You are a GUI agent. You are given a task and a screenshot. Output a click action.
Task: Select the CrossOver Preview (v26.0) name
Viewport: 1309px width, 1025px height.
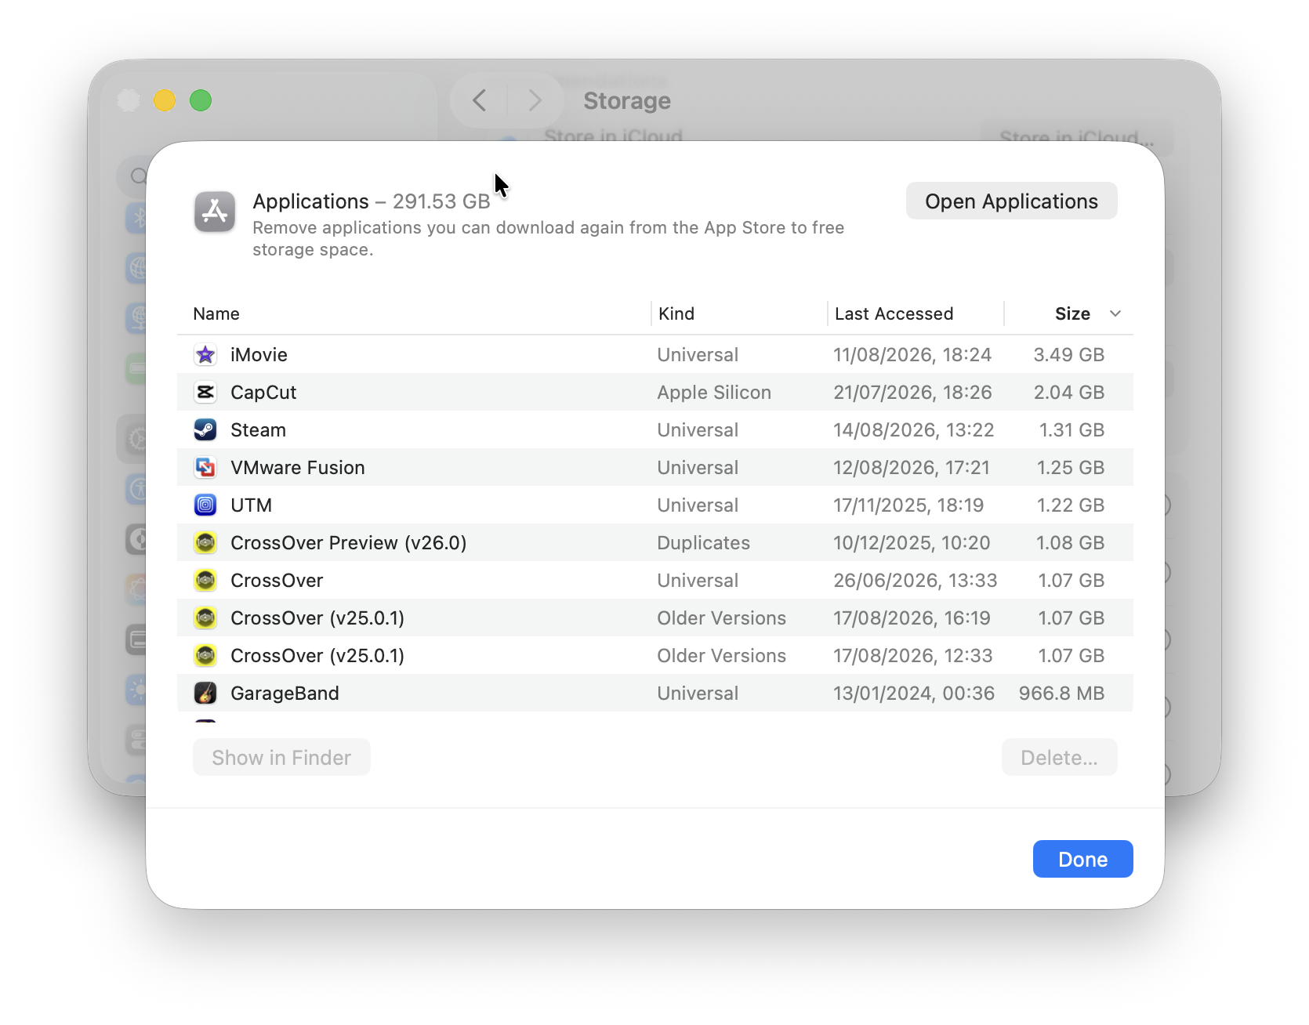[x=349, y=543]
